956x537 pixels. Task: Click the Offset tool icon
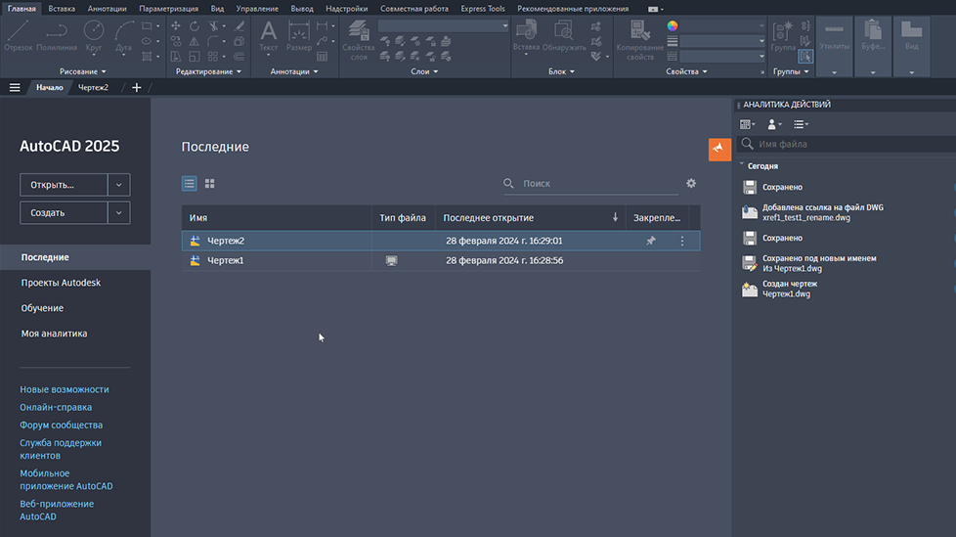[x=239, y=57]
